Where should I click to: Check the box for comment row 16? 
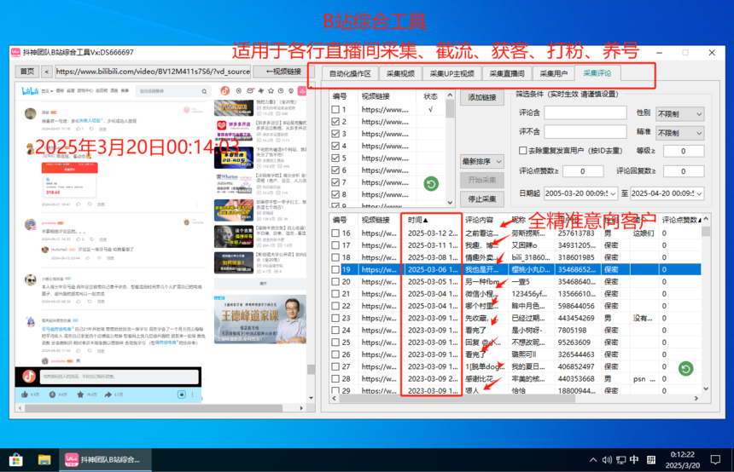335,233
